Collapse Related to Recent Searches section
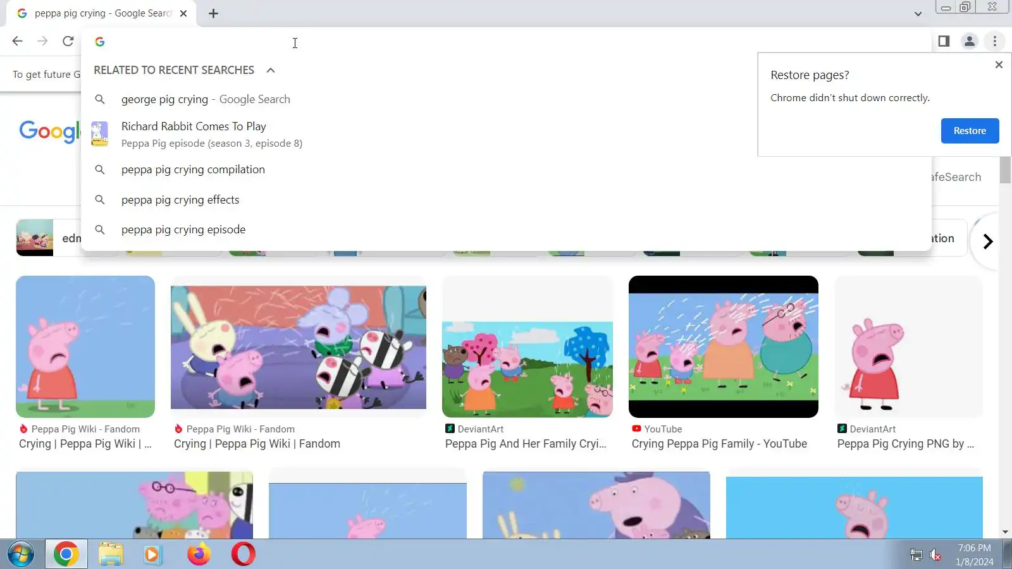The image size is (1012, 569). [271, 70]
